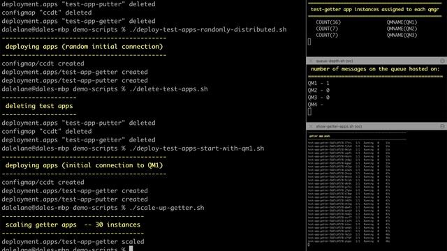
Task: Click the ./delete-test-apps.sh command text
Action: tap(168, 89)
